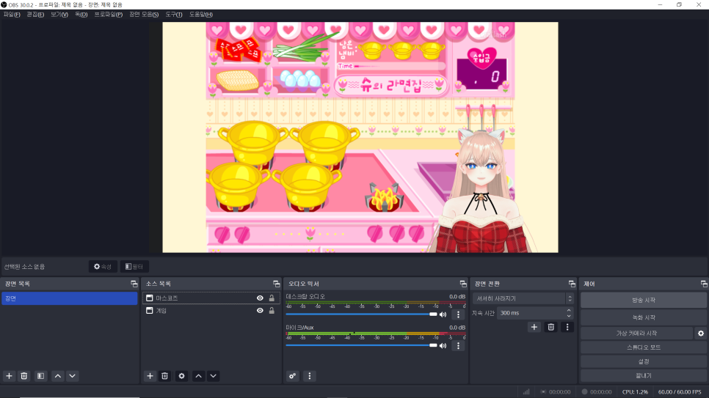Open audio mixer three-dot menu at bottom
The width and height of the screenshot is (709, 398).
pos(309,376)
